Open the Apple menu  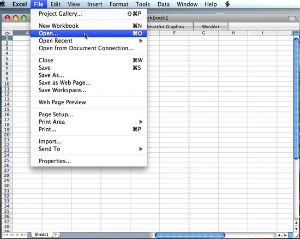tap(3, 4)
